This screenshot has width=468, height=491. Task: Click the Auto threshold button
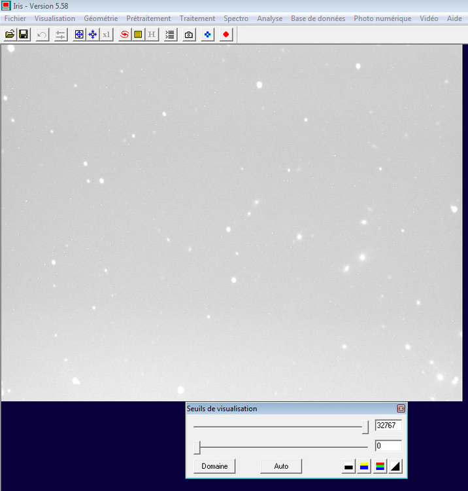point(281,466)
